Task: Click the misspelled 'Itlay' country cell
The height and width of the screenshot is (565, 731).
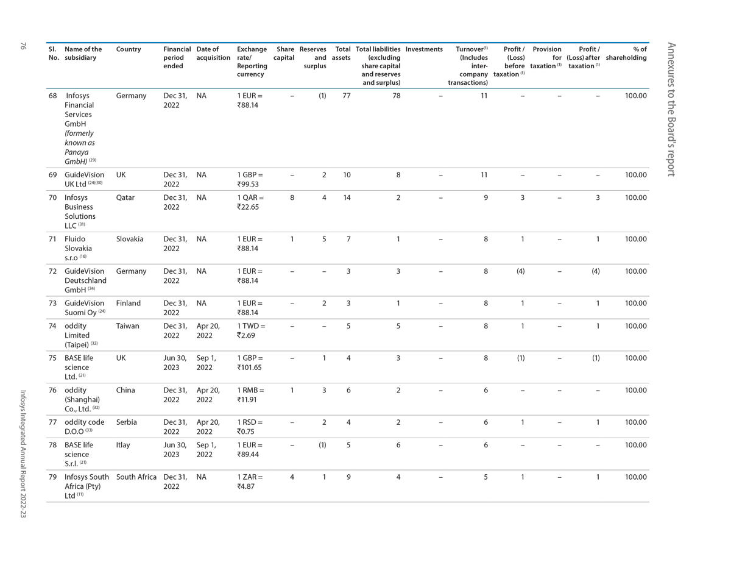Action: (124, 445)
